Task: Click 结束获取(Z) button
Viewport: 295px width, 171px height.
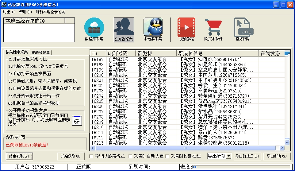Action: point(19,156)
